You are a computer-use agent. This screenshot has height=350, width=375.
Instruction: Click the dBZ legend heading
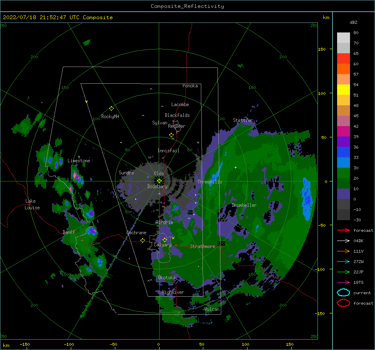(x=353, y=22)
